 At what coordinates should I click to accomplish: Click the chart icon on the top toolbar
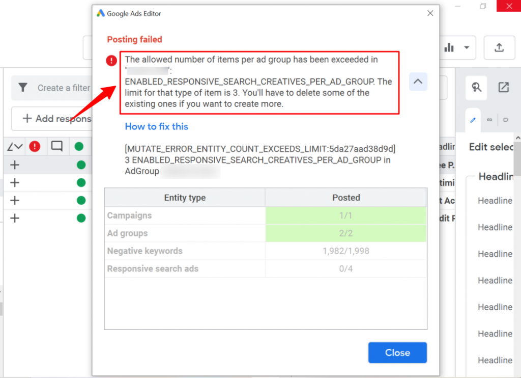tap(449, 47)
